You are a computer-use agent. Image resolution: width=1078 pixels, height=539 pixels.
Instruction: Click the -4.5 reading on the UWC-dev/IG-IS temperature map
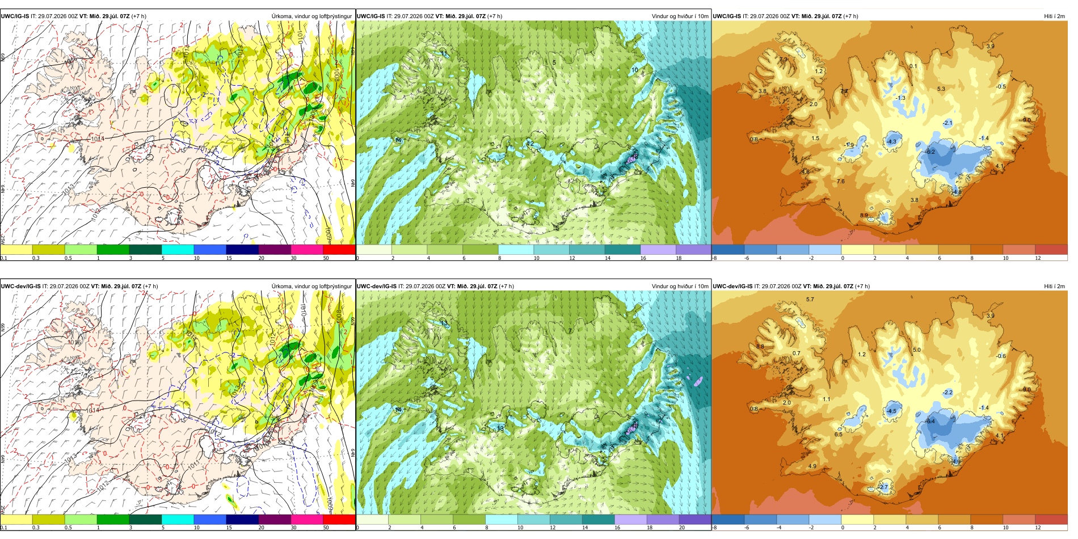tap(891, 411)
